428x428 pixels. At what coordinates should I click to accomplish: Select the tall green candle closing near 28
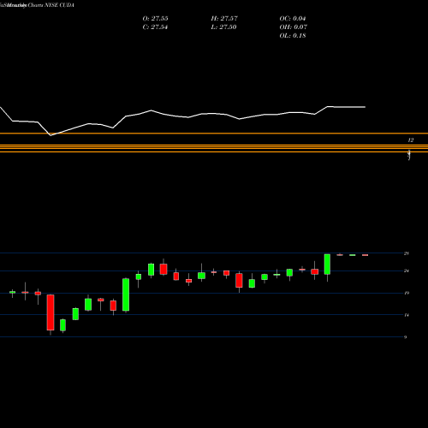(x=327, y=265)
